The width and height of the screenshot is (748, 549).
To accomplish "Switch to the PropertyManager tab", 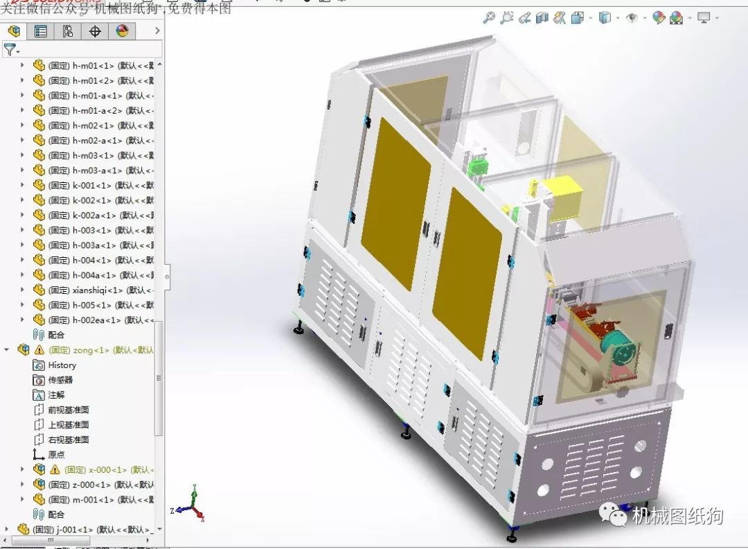I will click(x=41, y=31).
